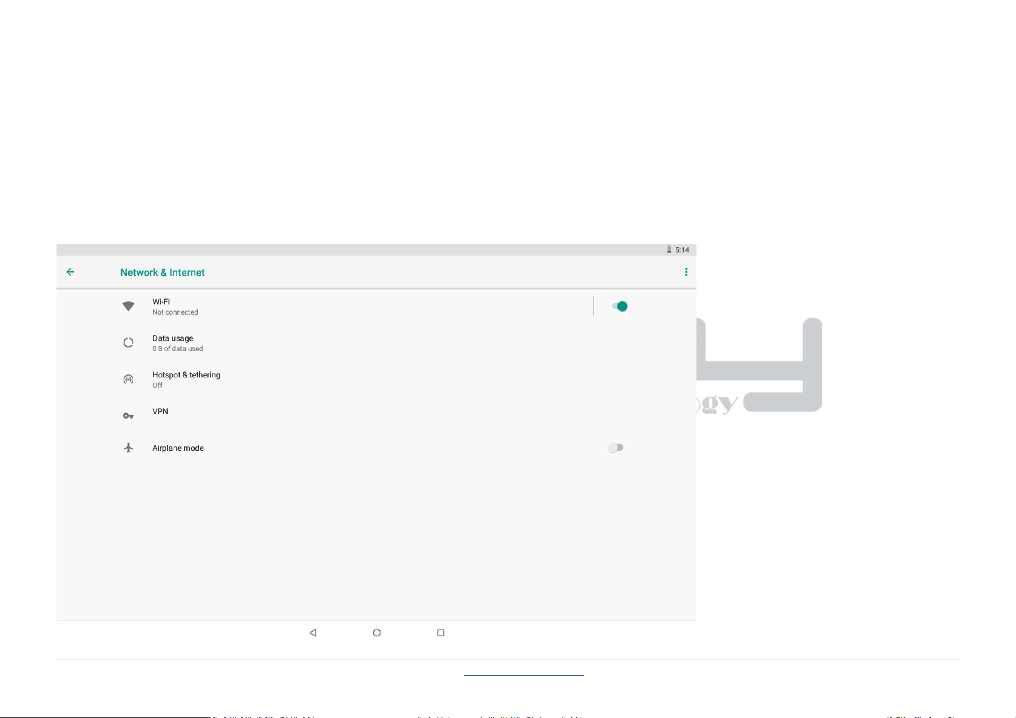The width and height of the screenshot is (1016, 718).
Task: Click the Wi-Fi signal icon
Action: (x=128, y=306)
